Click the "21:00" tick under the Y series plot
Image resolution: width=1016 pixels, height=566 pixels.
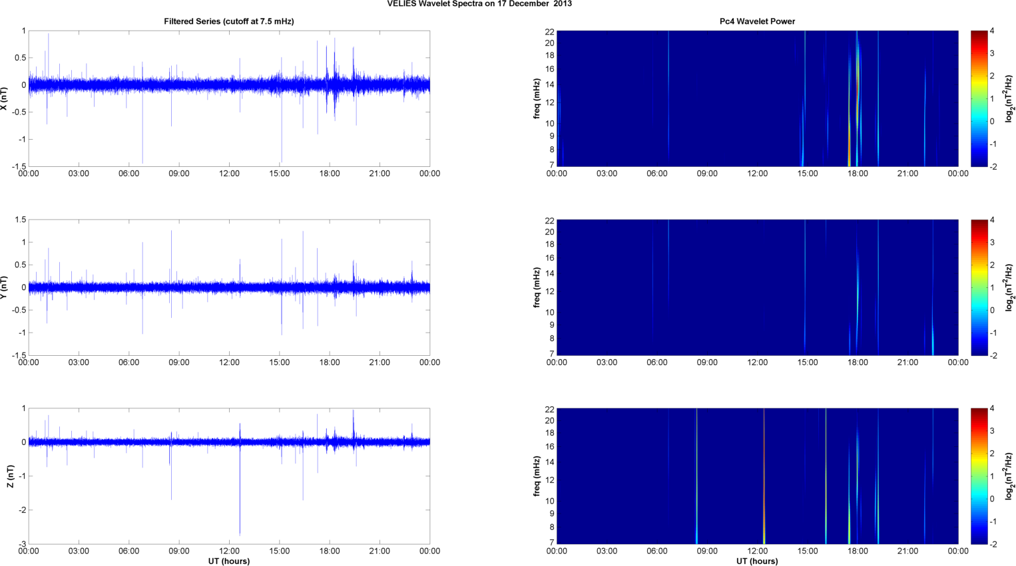point(380,362)
